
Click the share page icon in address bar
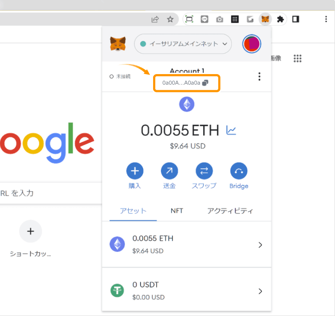coord(155,20)
